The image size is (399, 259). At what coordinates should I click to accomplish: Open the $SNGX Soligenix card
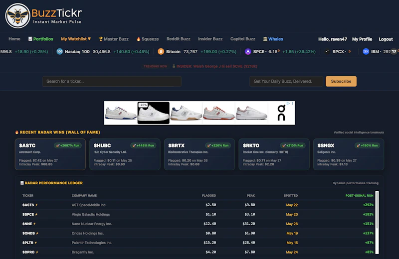tap(349, 154)
